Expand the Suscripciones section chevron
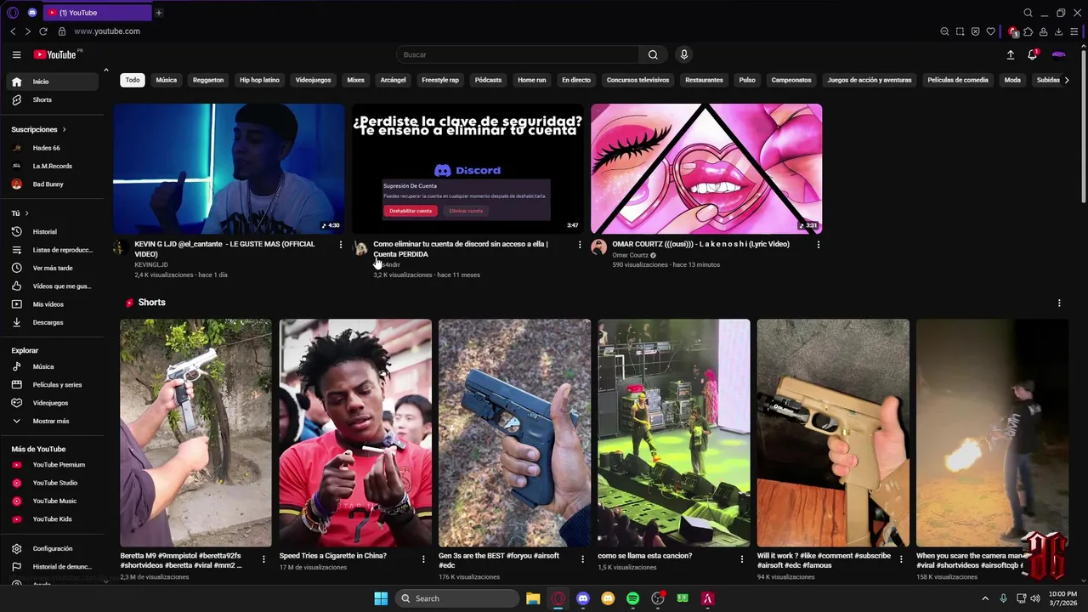The image size is (1088, 612). click(64, 129)
